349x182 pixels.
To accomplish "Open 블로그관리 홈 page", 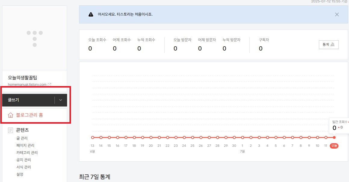I will coord(29,115).
